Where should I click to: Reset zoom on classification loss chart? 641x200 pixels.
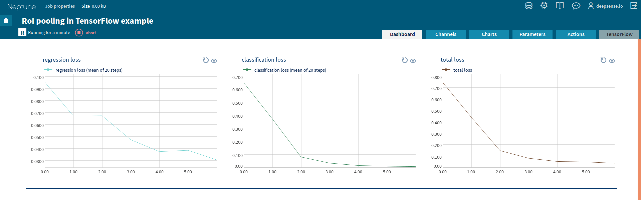click(405, 60)
